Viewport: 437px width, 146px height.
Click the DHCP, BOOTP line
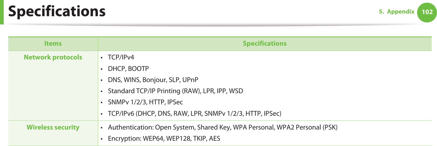pyautogui.click(x=128, y=69)
